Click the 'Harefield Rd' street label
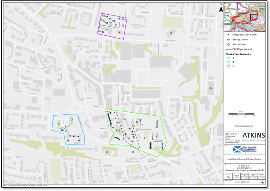270x191 pixels. (170, 41)
